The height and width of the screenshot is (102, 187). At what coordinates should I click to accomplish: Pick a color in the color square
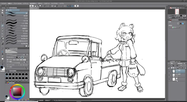[x=17, y=92]
